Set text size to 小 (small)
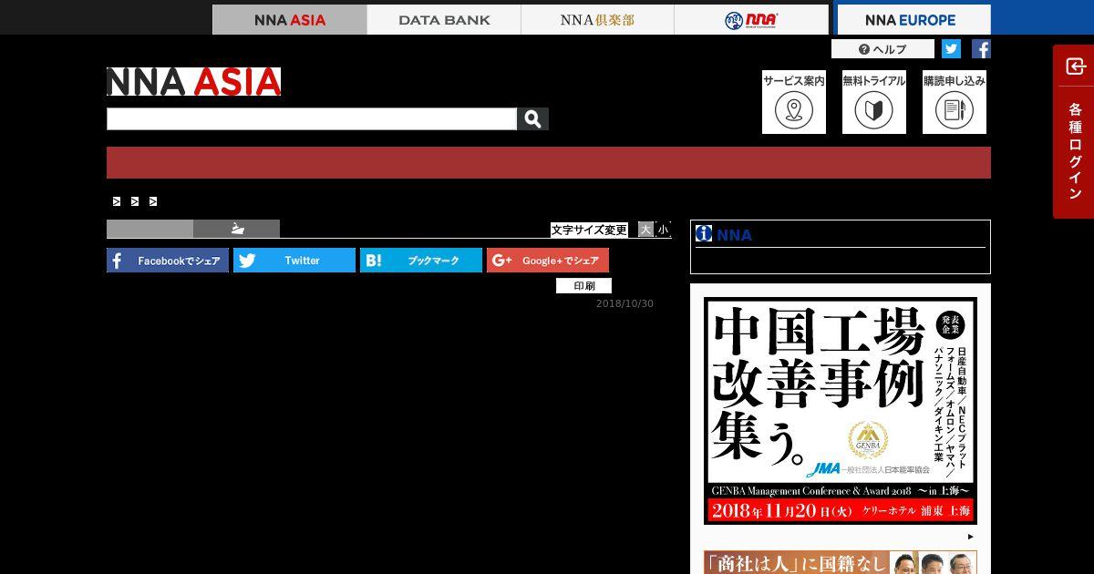This screenshot has height=574, width=1094. [x=663, y=230]
